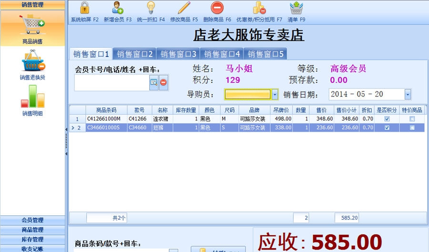Image resolution: width=429 pixels, height=252 pixels.
Task: Sort by 款号 column header
Action: coord(140,110)
